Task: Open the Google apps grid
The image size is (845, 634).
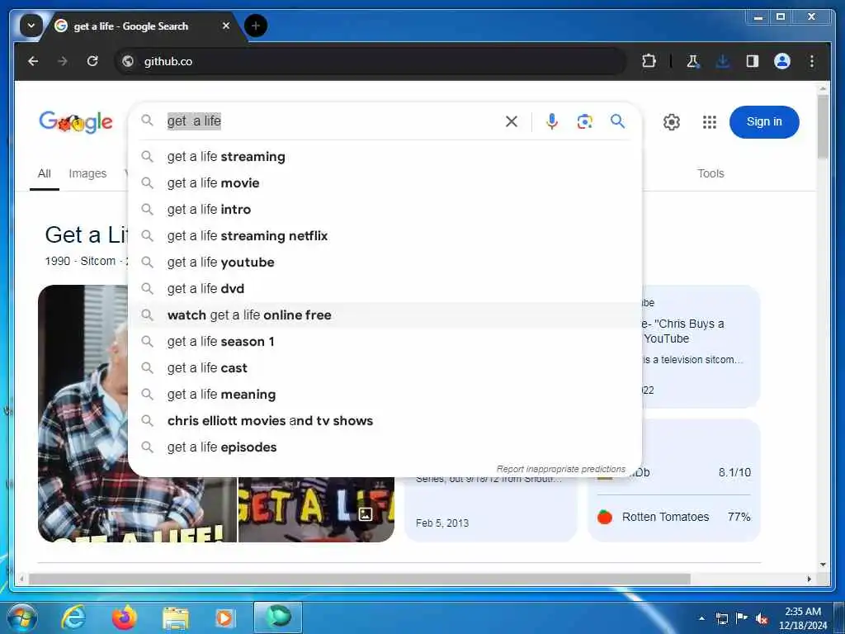Action: click(x=710, y=122)
